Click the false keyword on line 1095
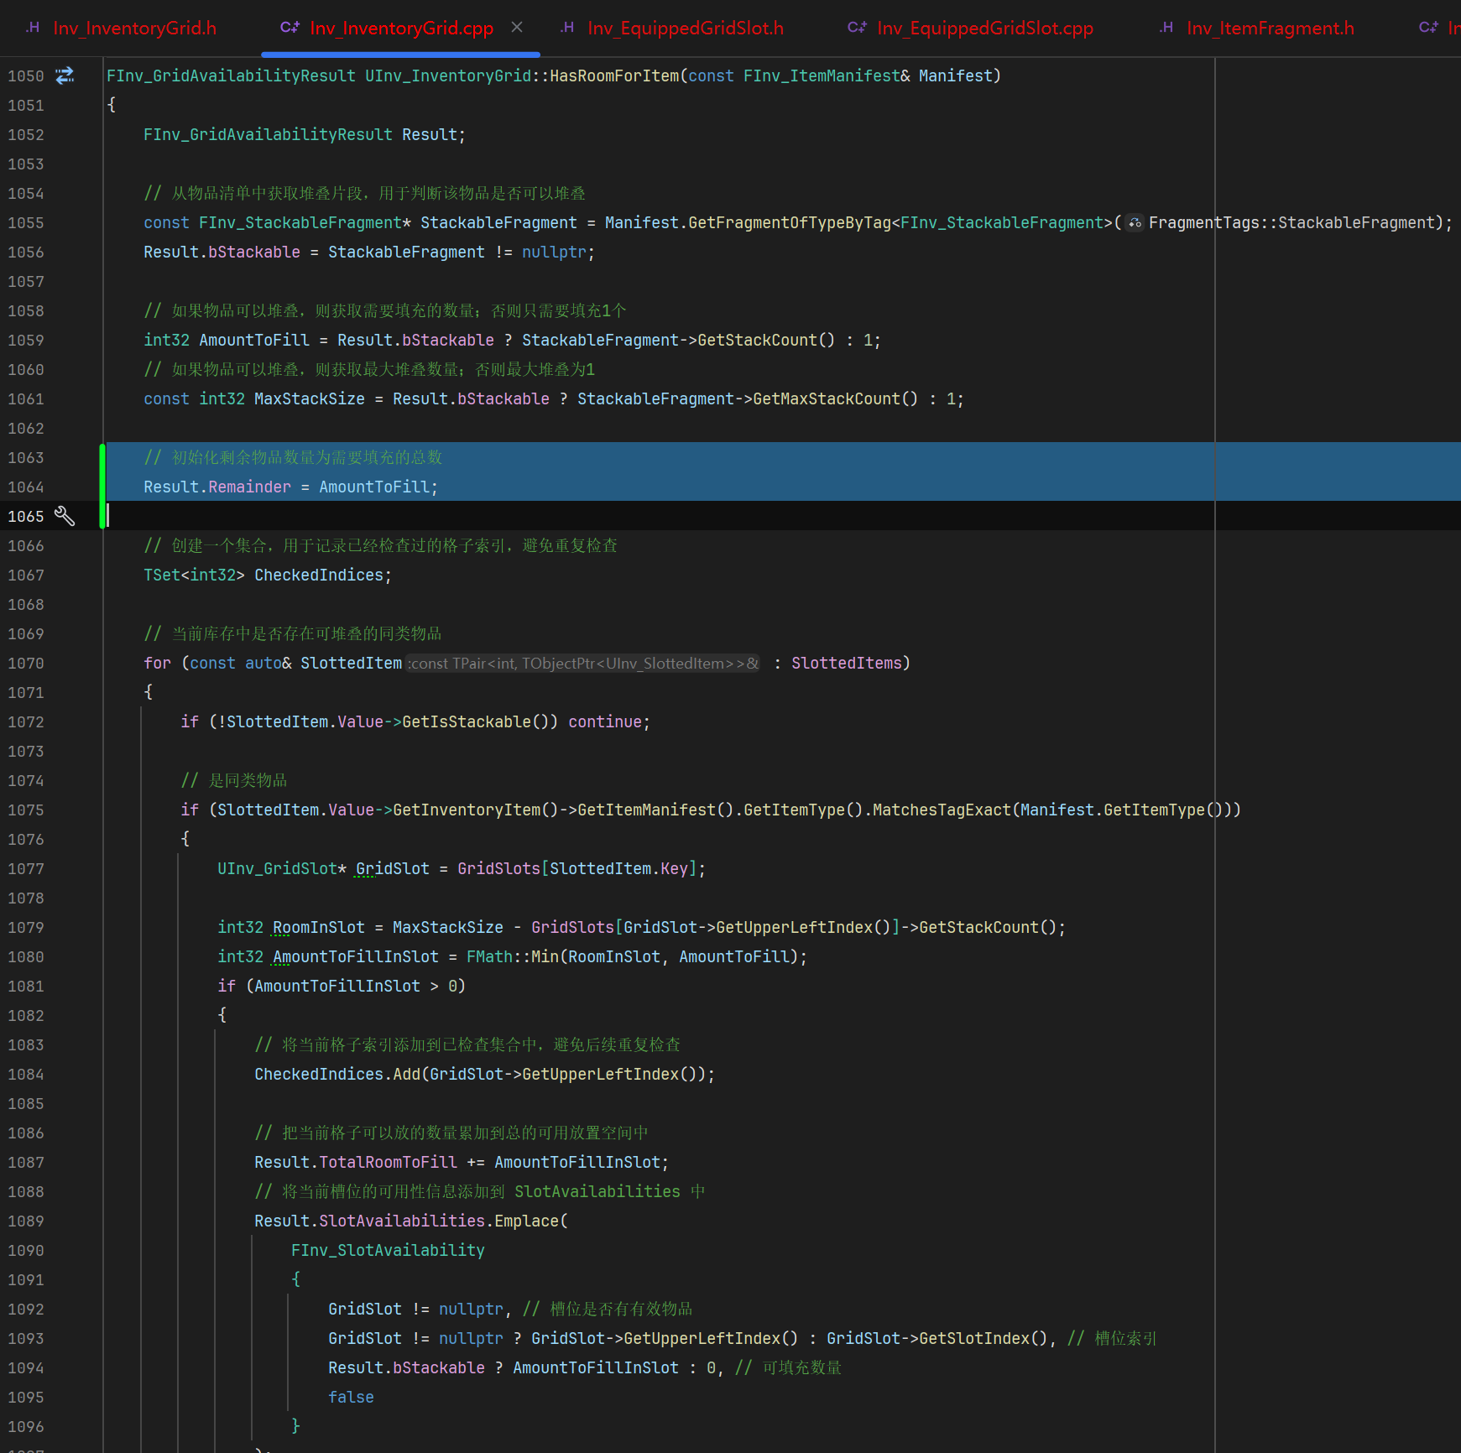Viewport: 1461px width, 1453px height. (x=351, y=1397)
